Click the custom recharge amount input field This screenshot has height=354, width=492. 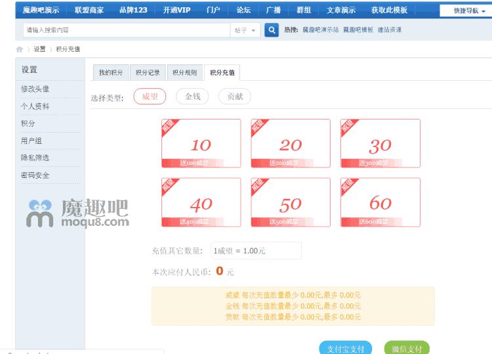click(x=256, y=251)
